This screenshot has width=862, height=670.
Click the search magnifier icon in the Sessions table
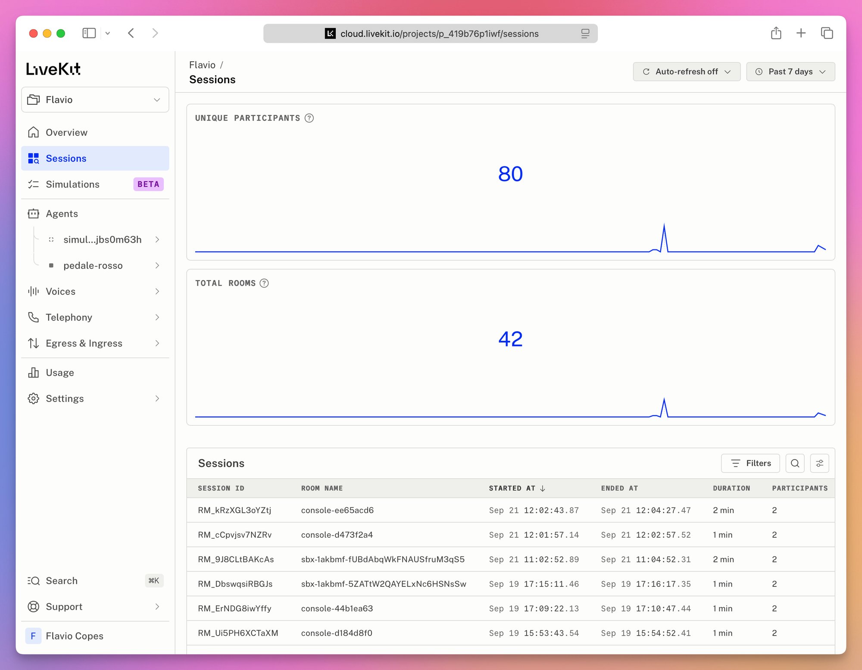click(795, 463)
